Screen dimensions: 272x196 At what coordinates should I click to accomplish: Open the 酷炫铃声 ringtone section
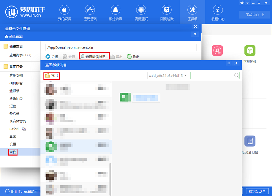click(115, 13)
